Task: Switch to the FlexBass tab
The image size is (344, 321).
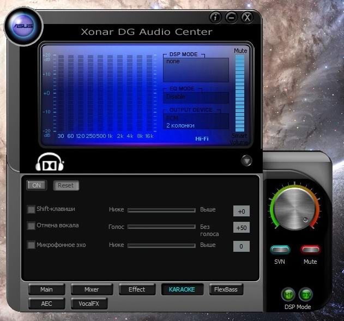Action: 226,289
